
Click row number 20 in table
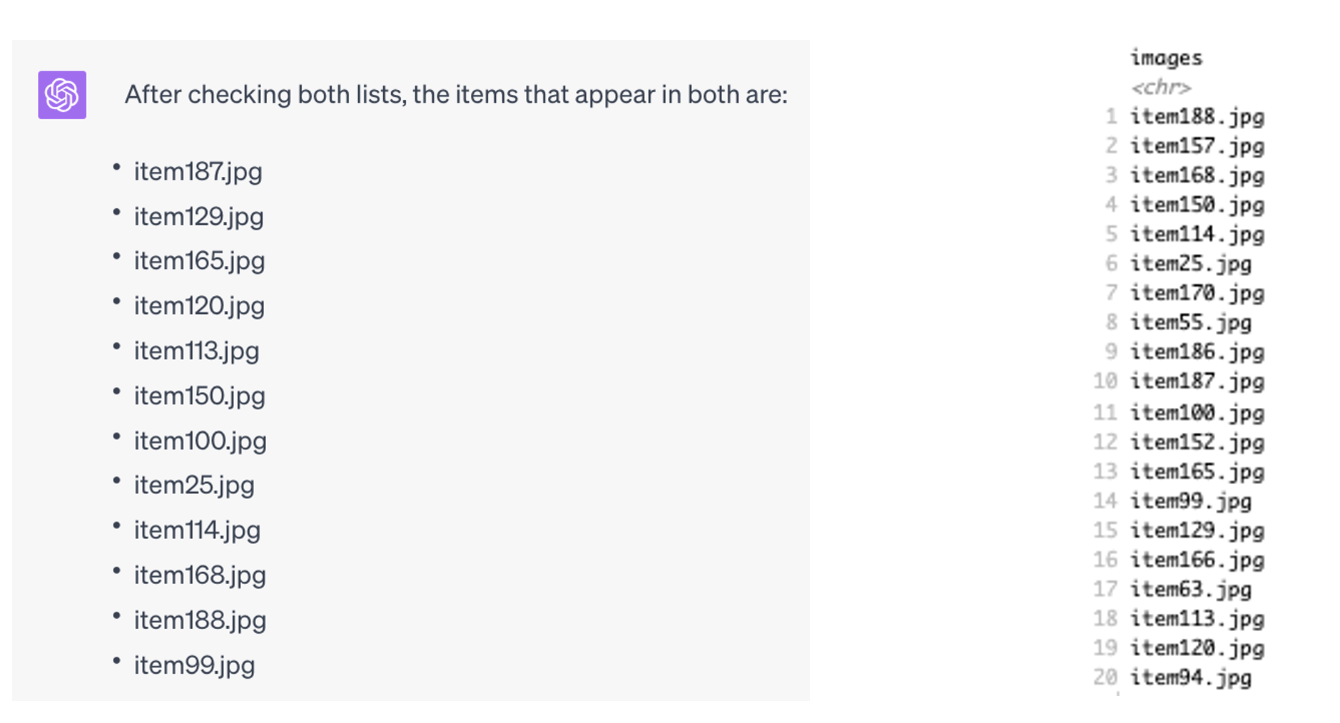click(1105, 677)
